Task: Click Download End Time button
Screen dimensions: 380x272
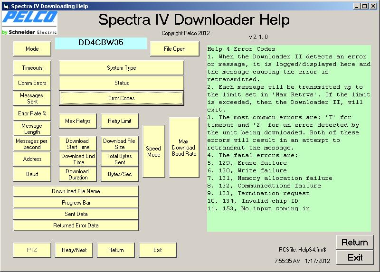Action: pos(78,159)
